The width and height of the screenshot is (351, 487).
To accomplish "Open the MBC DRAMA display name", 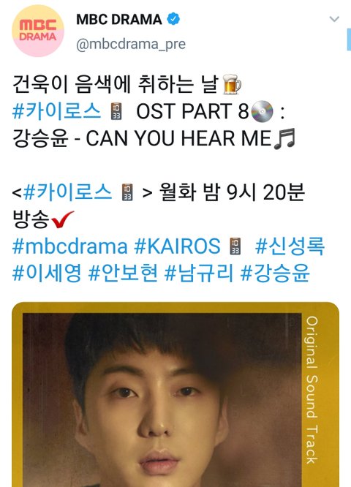I will pos(119,20).
